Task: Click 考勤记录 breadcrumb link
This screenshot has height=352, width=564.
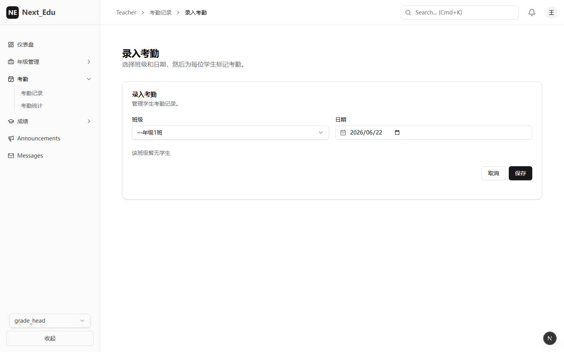Action: point(161,13)
